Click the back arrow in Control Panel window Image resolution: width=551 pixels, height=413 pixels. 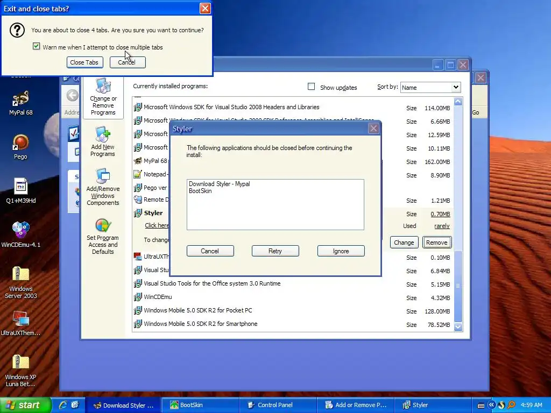click(x=73, y=95)
